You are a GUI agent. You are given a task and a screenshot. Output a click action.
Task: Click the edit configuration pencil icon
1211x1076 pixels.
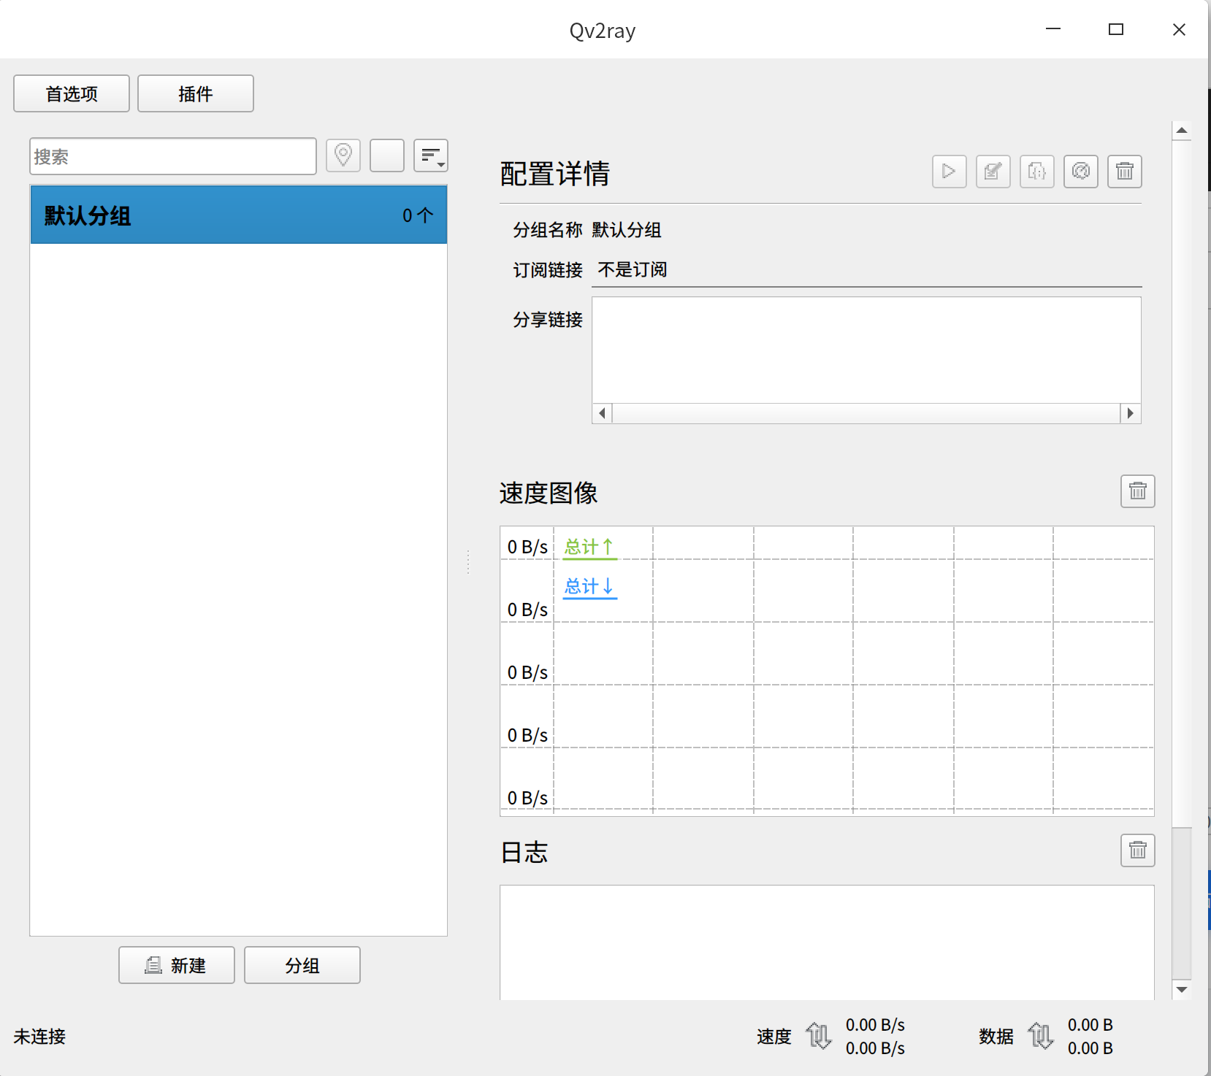coord(993,172)
